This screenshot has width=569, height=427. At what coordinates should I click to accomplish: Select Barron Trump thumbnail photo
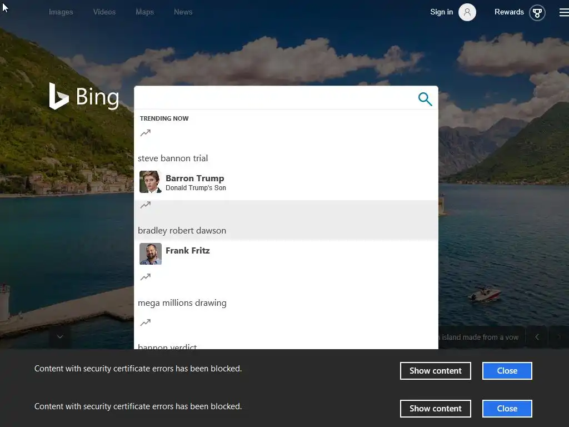point(151,182)
